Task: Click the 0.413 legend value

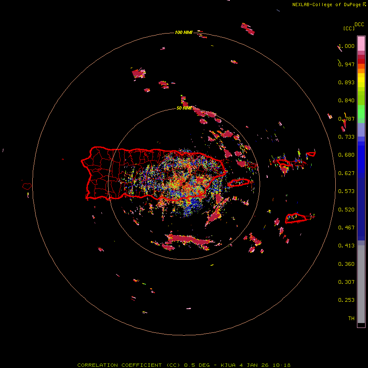Action: click(346, 246)
